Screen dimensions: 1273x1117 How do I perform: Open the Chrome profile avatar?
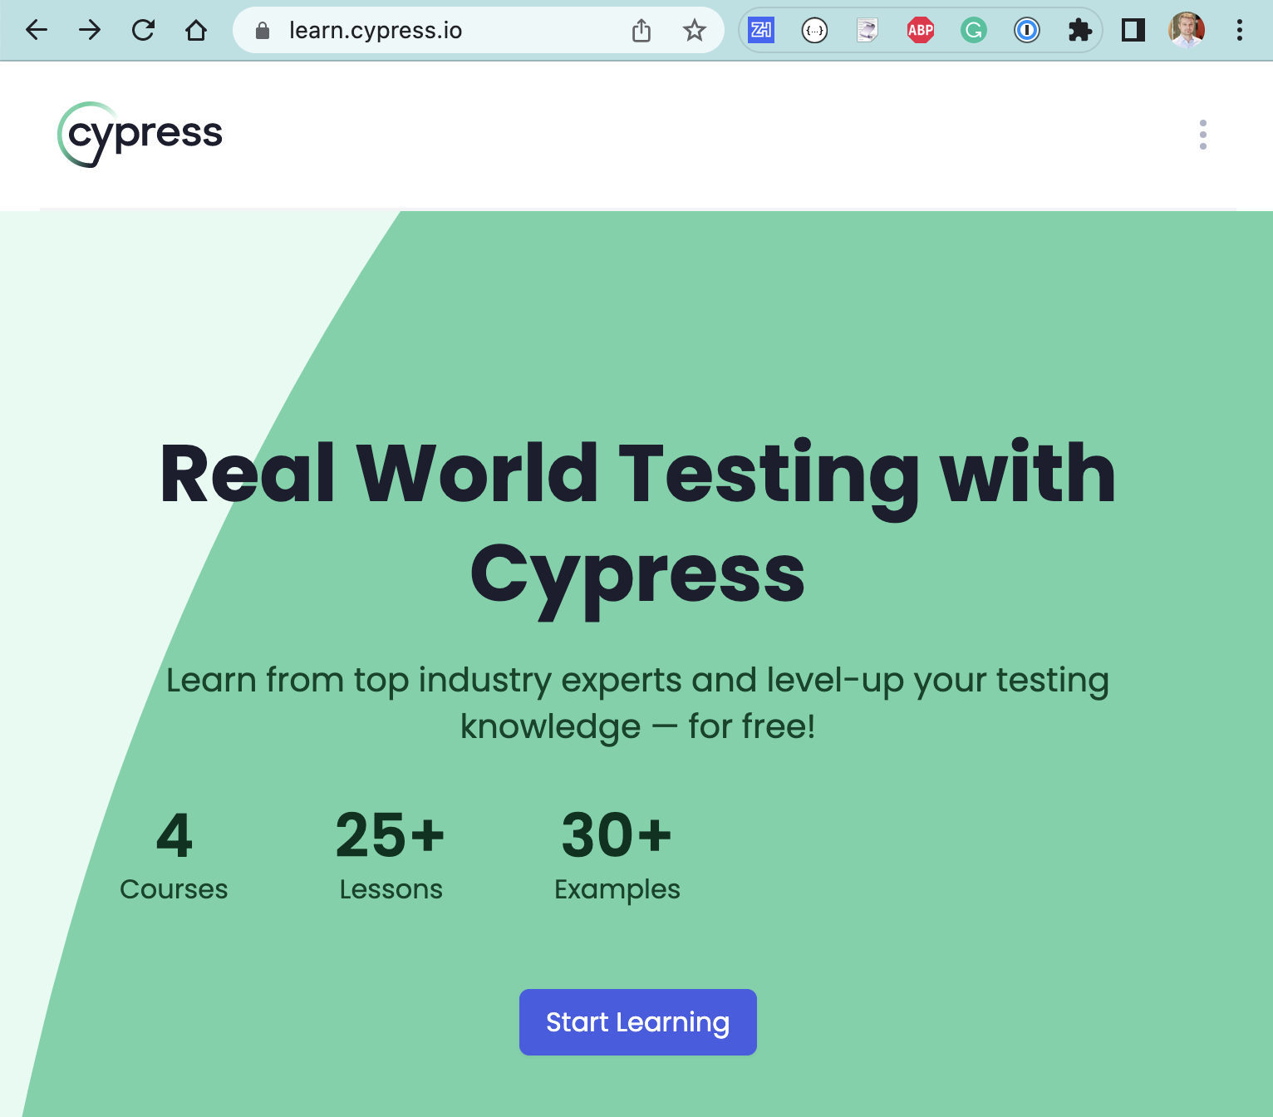pyautogui.click(x=1187, y=31)
